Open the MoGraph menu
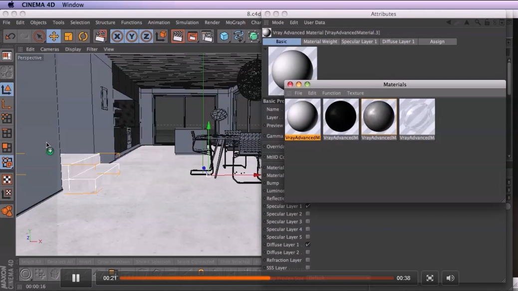The width and height of the screenshot is (518, 291). coord(236,22)
